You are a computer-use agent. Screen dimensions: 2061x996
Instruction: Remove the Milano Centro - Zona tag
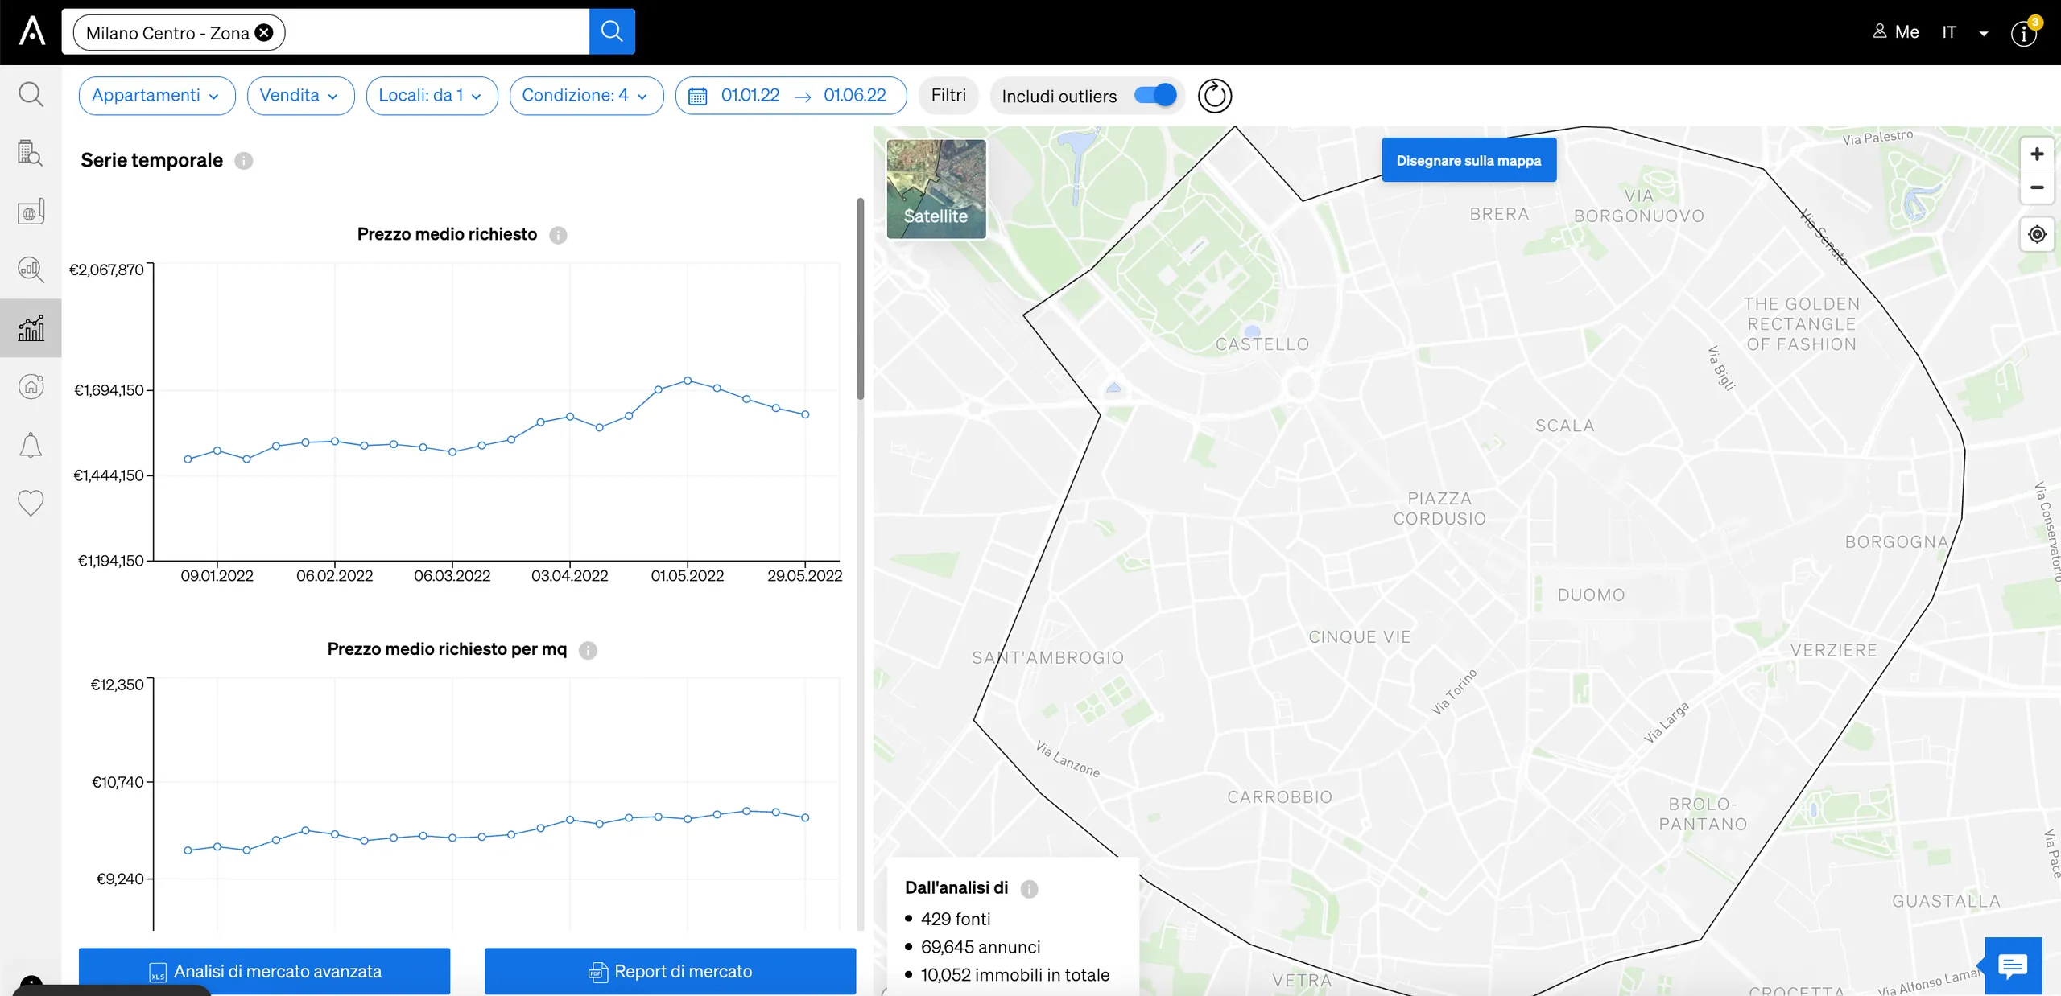[x=264, y=33]
